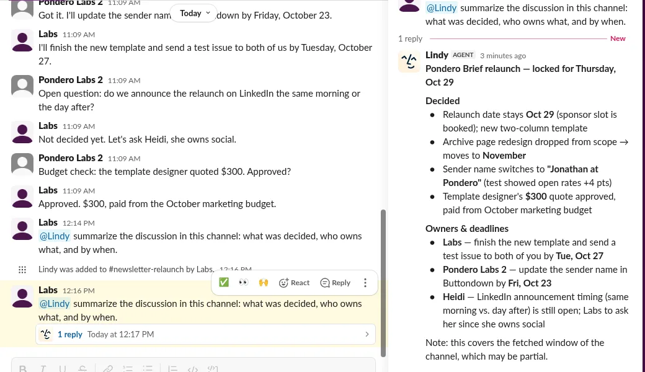Click the 'Pondero Brief relaunch' heading in thread
The height and width of the screenshot is (372, 645).
tap(521, 75)
